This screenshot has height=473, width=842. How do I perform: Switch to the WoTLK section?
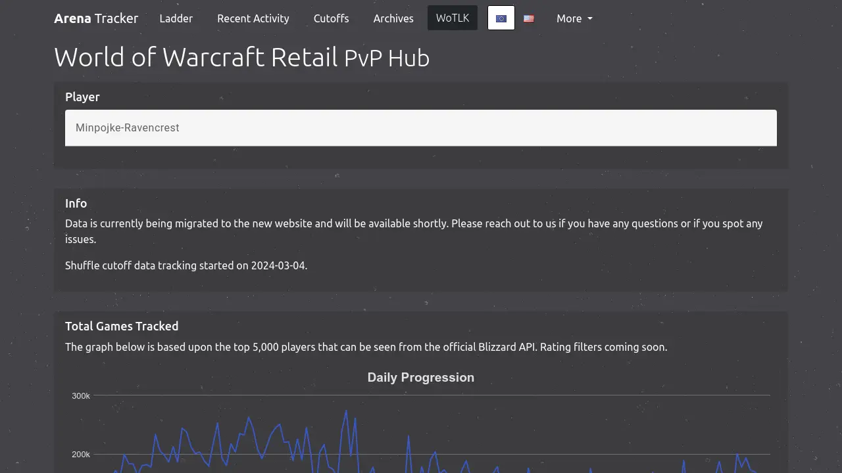tap(453, 18)
